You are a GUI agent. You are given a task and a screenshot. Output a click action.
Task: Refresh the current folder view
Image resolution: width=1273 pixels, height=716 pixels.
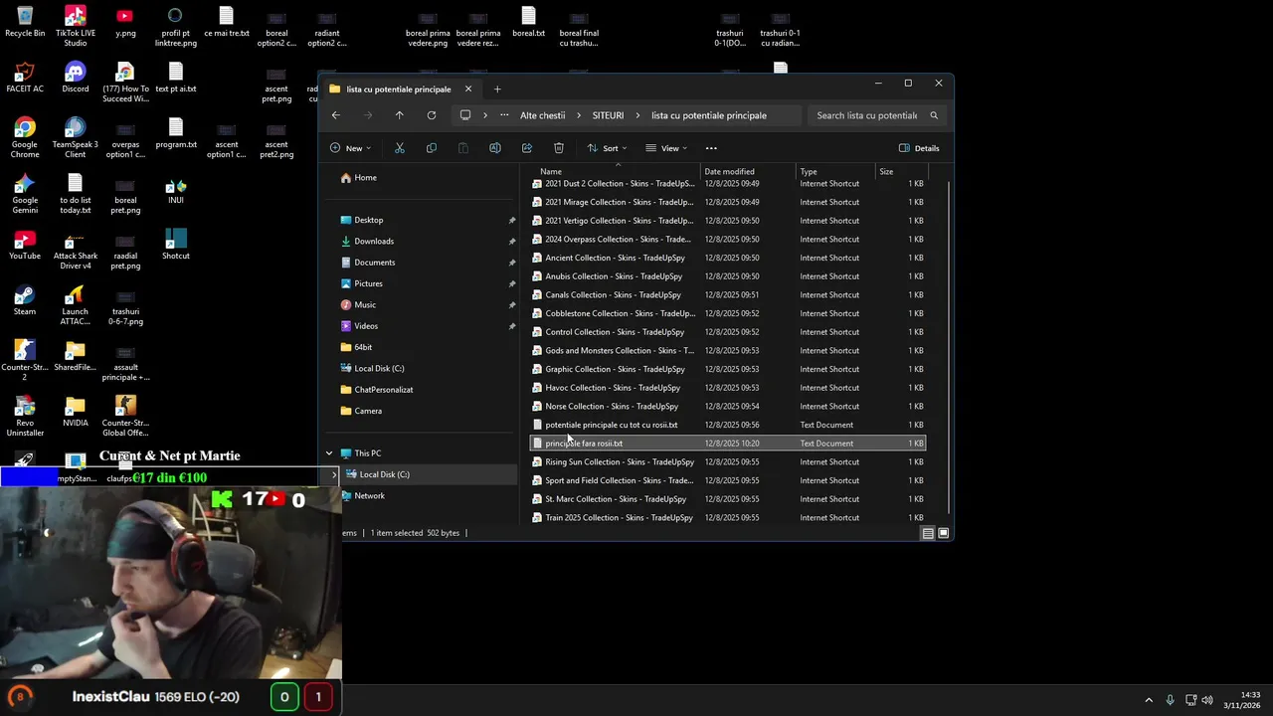coord(431,115)
